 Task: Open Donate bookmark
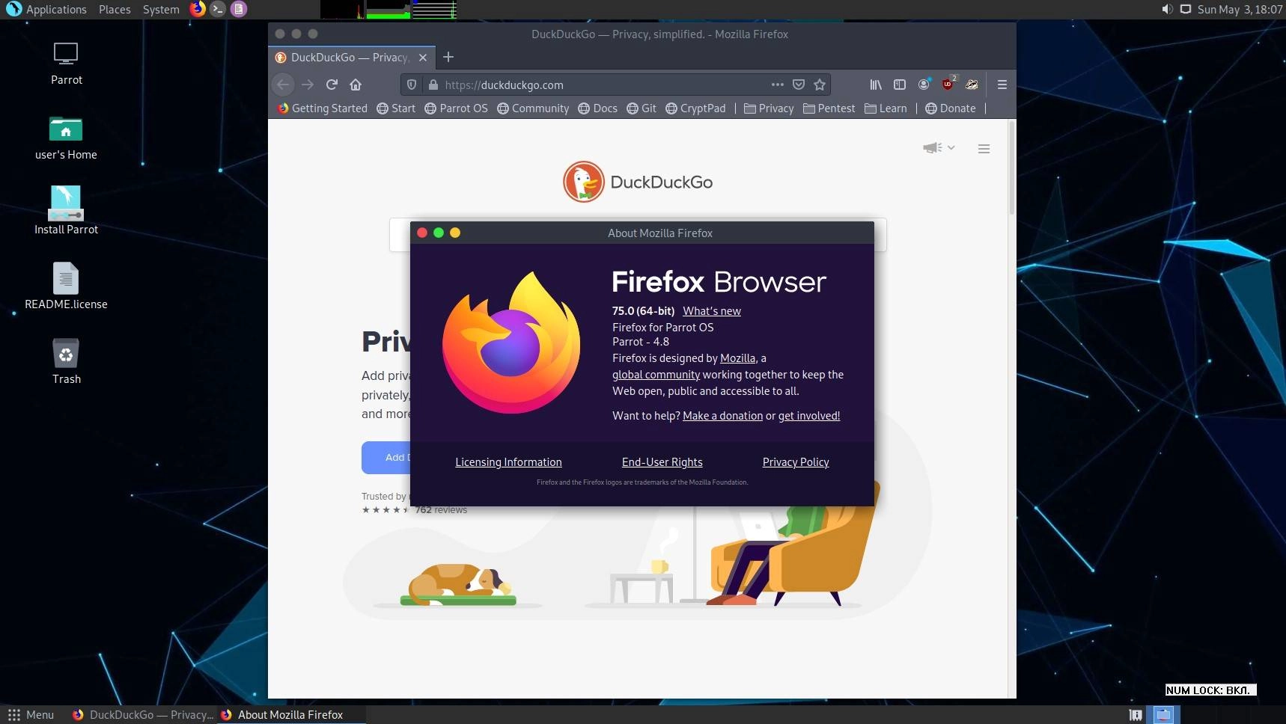[x=951, y=108]
